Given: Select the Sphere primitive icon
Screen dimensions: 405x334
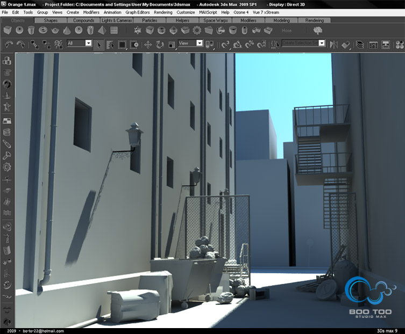Looking at the screenshot, I should pyautogui.click(x=19, y=31).
